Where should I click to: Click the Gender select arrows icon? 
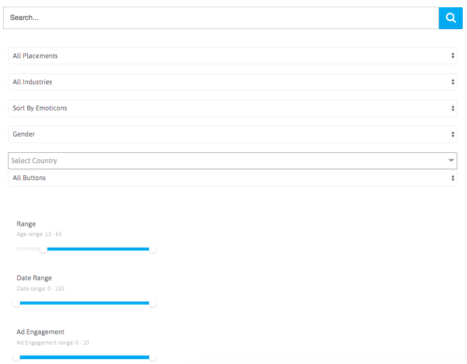click(x=452, y=134)
